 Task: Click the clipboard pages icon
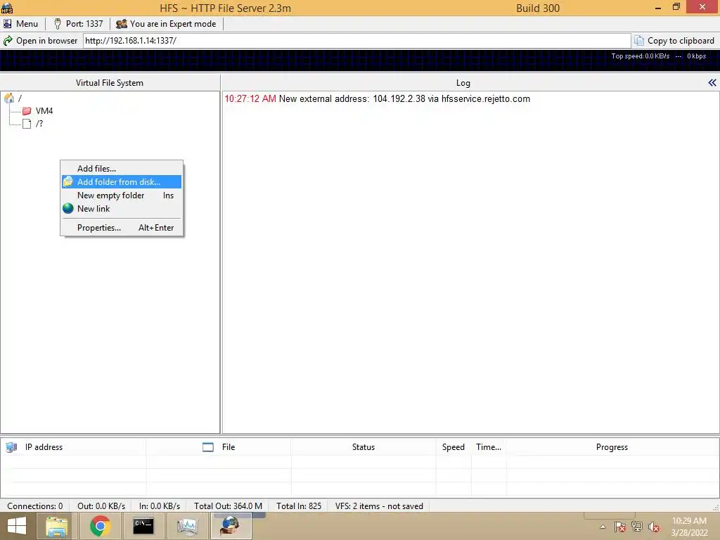click(x=638, y=41)
